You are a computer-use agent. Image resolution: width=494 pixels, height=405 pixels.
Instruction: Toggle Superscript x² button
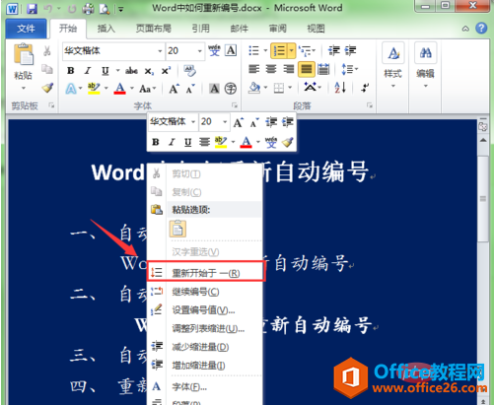166,71
